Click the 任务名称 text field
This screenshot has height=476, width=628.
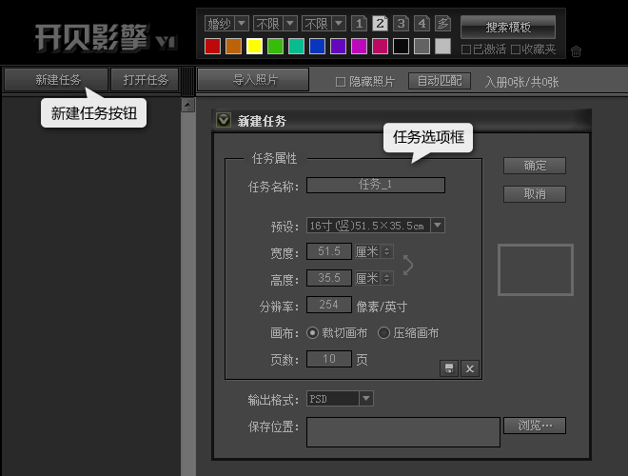click(x=375, y=185)
